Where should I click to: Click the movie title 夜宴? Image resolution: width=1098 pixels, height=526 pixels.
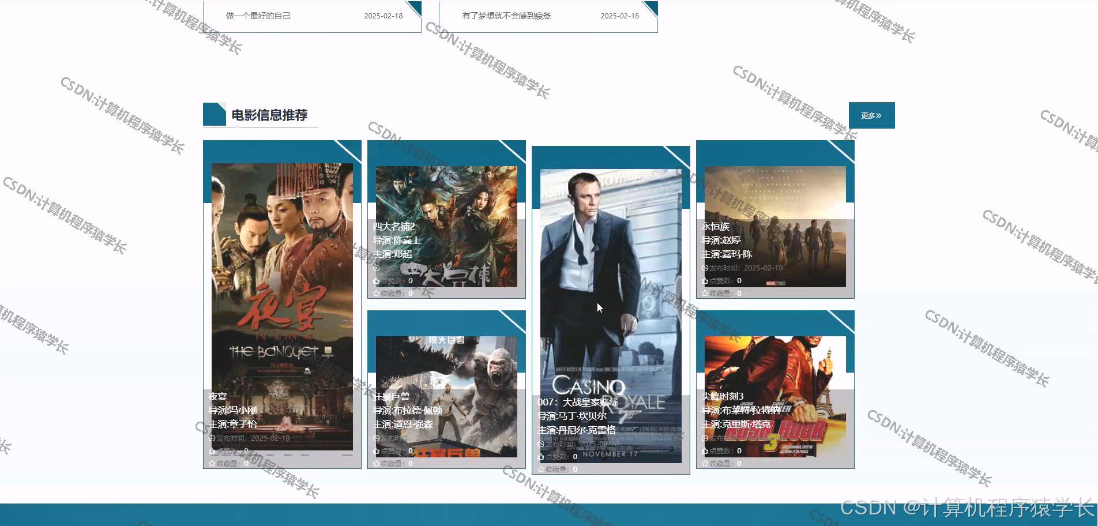pyautogui.click(x=217, y=397)
